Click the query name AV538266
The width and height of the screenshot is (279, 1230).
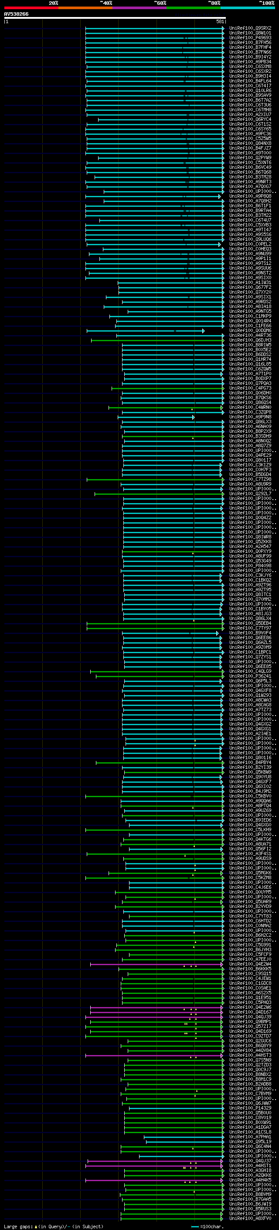(x=16, y=14)
